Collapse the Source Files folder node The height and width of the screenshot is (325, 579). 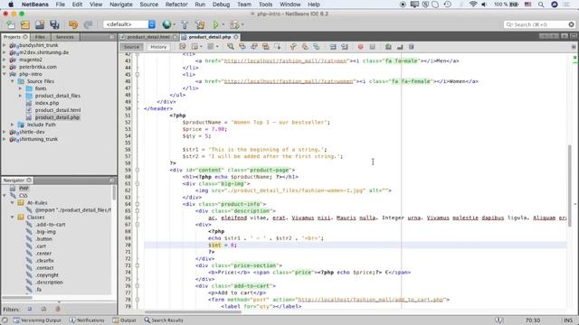click(x=12, y=81)
